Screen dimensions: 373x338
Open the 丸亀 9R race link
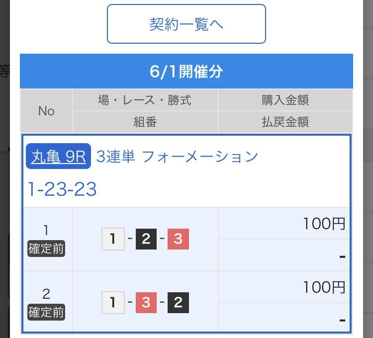coord(59,156)
